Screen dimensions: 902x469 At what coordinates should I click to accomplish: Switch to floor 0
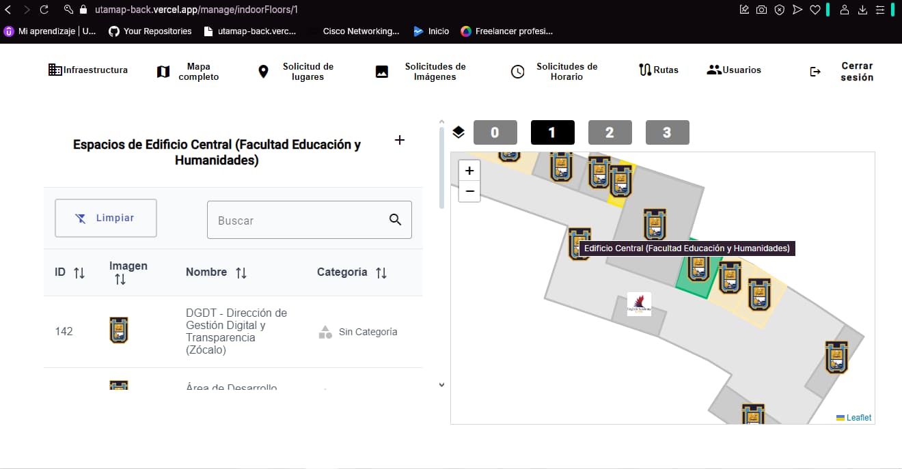tap(495, 132)
